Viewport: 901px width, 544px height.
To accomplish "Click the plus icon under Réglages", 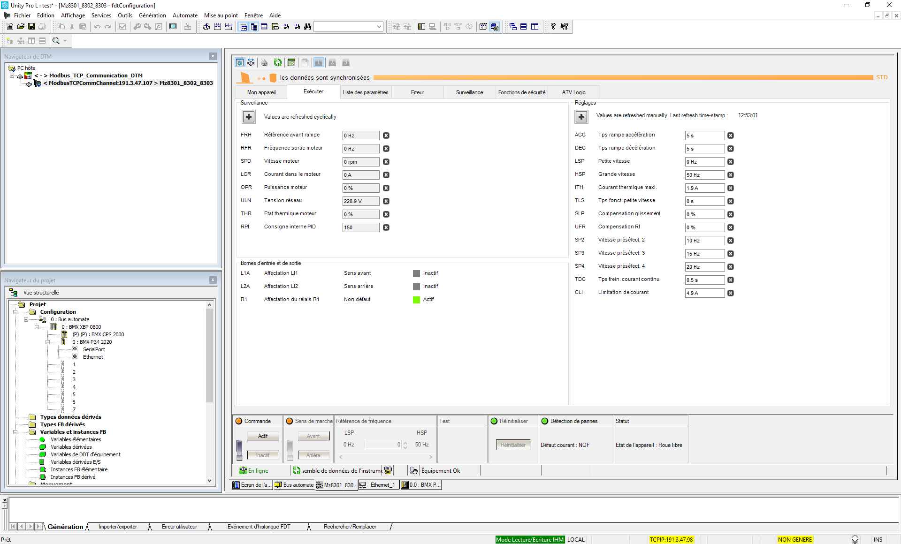I will coord(581,117).
